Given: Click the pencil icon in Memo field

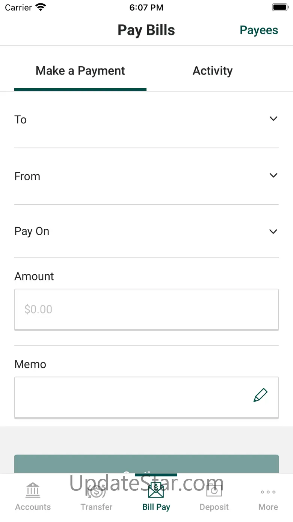Looking at the screenshot, I should (x=260, y=395).
